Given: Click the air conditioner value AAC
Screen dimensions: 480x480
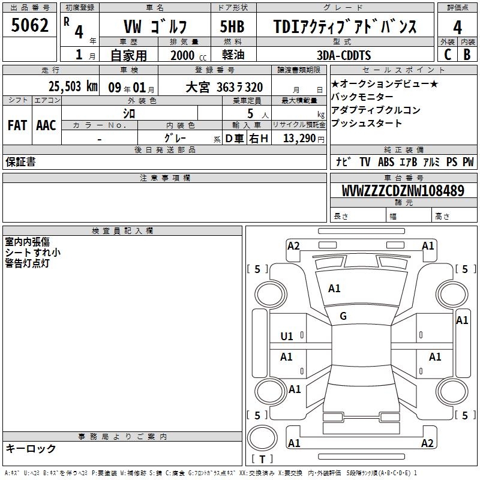Looking at the screenshot, I should (x=46, y=125).
